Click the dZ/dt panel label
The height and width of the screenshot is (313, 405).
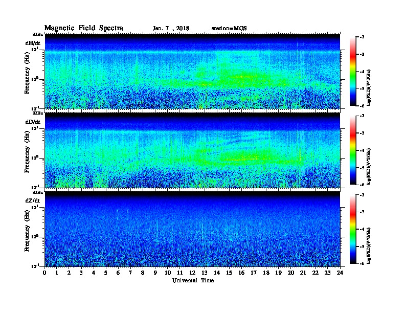[33, 200]
